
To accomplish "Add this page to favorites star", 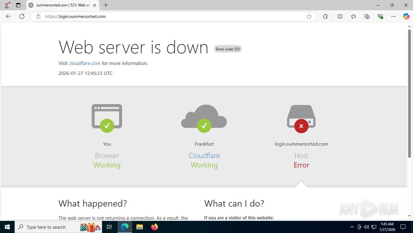I will pos(309,16).
